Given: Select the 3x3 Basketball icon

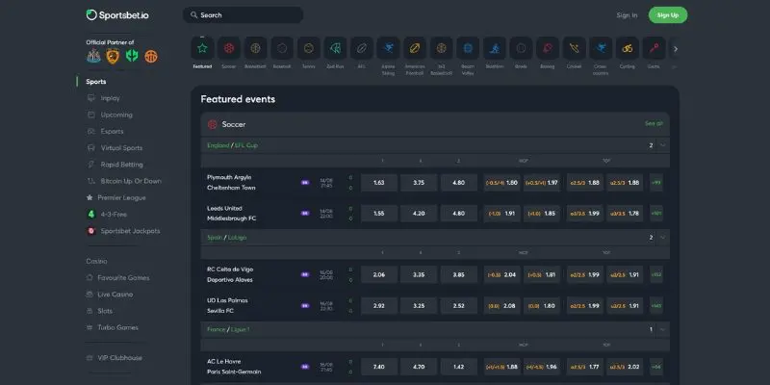Looking at the screenshot, I should pos(442,48).
